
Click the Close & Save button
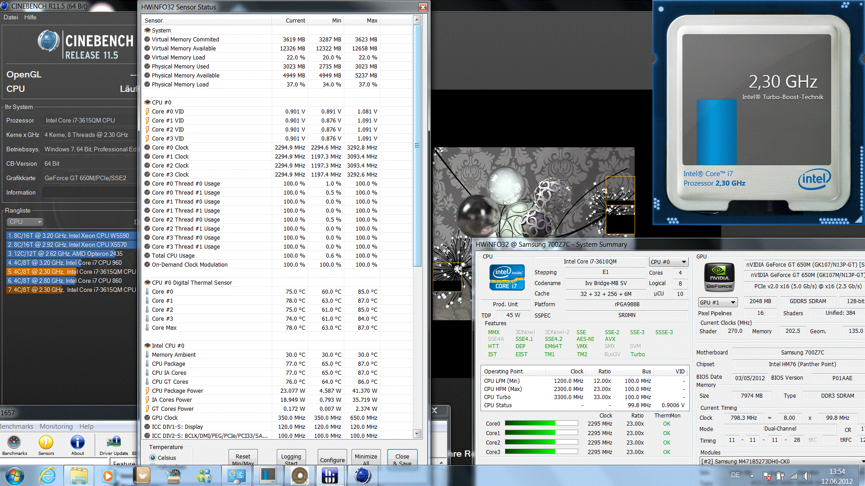coord(402,458)
